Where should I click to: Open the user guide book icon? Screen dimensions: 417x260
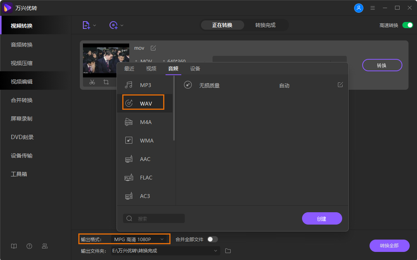click(x=14, y=246)
